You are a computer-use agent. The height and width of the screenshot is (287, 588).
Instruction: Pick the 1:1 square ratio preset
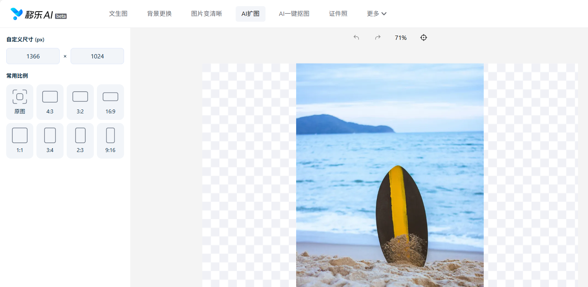coord(20,140)
